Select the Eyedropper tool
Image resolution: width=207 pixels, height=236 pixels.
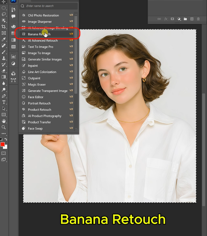(x=3, y=39)
